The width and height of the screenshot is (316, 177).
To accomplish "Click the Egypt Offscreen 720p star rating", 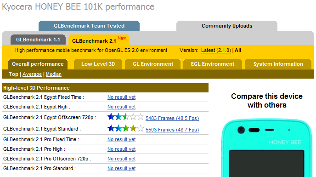I will coord(126,117).
